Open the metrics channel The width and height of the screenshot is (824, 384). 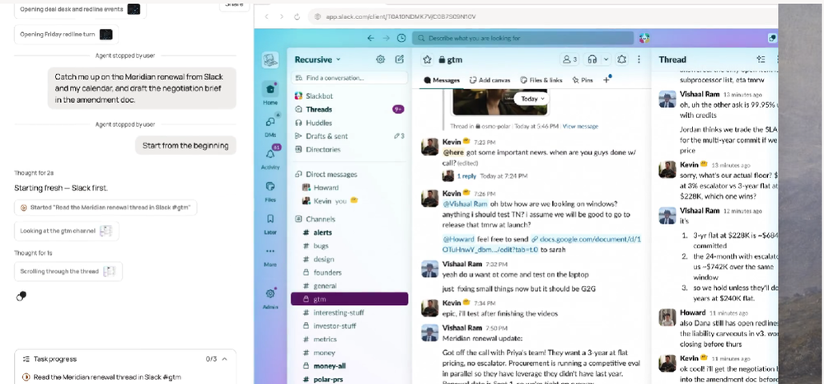[349, 340]
